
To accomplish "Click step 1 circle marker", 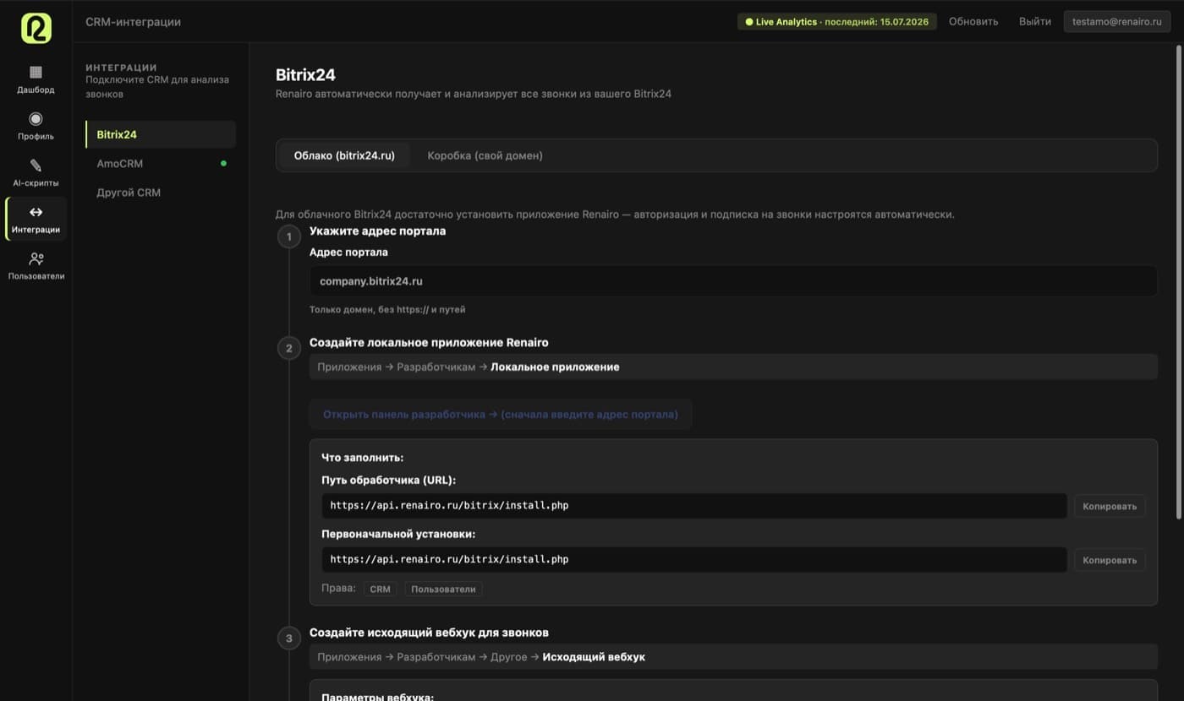I will pos(289,236).
